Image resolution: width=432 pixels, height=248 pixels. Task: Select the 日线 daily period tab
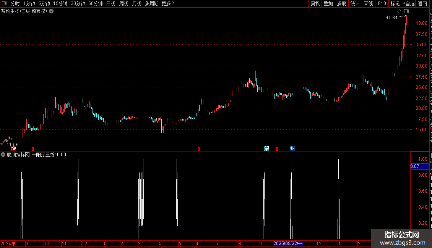(x=111, y=3)
